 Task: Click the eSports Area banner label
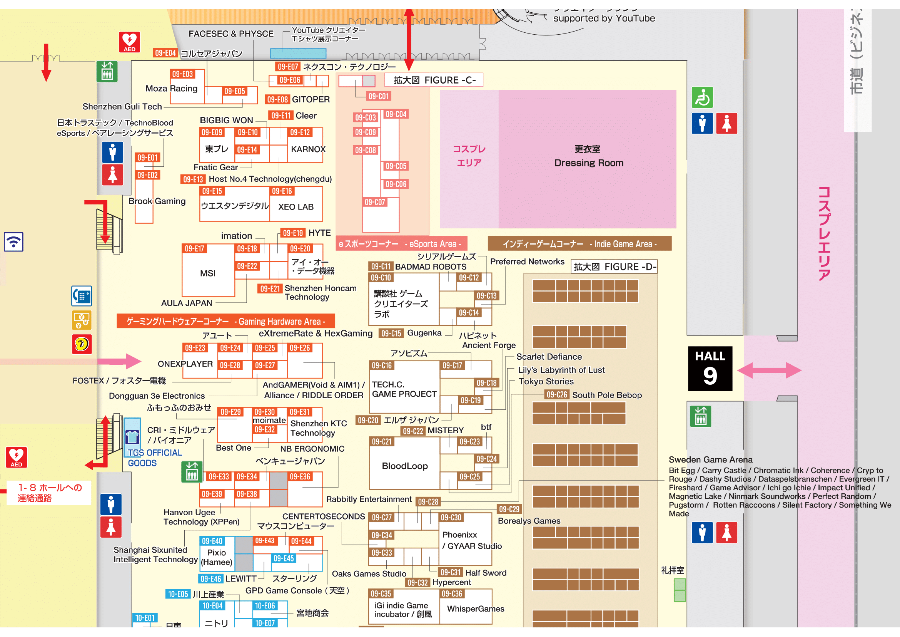click(x=401, y=244)
